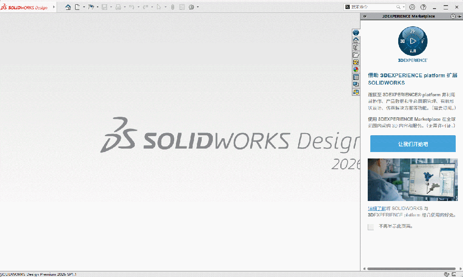463x277 pixels.
Task: Expand the Options gear dropdown arrow
Action: 198,7
